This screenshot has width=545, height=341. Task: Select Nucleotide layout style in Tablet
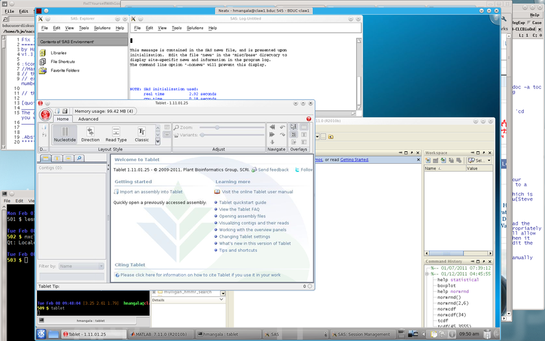(x=65, y=134)
